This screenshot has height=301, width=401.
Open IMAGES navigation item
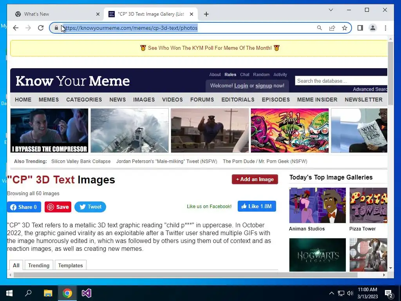pos(144,100)
